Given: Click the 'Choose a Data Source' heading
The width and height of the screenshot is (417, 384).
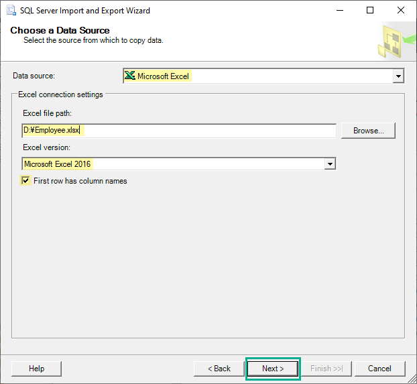Looking at the screenshot, I should point(60,30).
